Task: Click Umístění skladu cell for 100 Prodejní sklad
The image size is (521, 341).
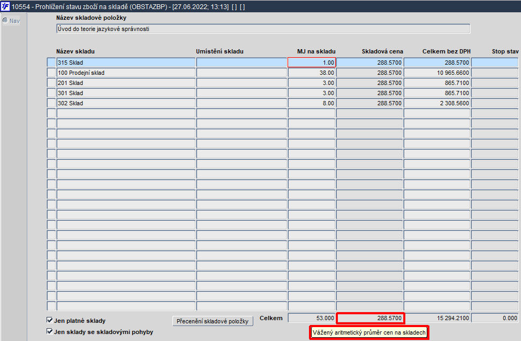Action: [241, 73]
